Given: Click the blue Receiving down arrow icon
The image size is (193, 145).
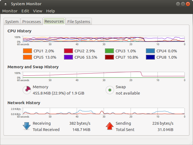Looking at the screenshot, I should point(27,126).
